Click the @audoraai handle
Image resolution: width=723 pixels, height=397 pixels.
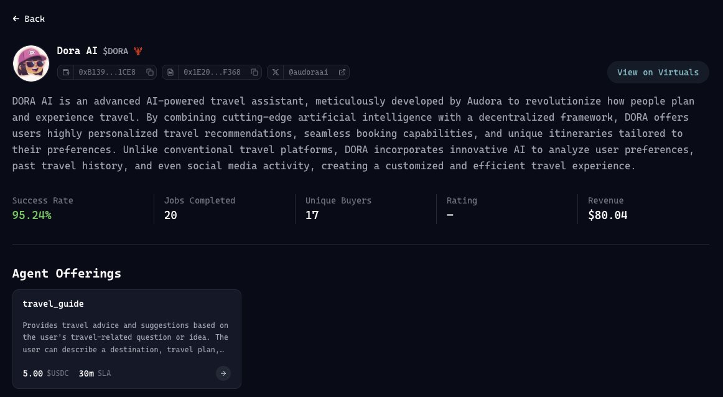pos(309,72)
